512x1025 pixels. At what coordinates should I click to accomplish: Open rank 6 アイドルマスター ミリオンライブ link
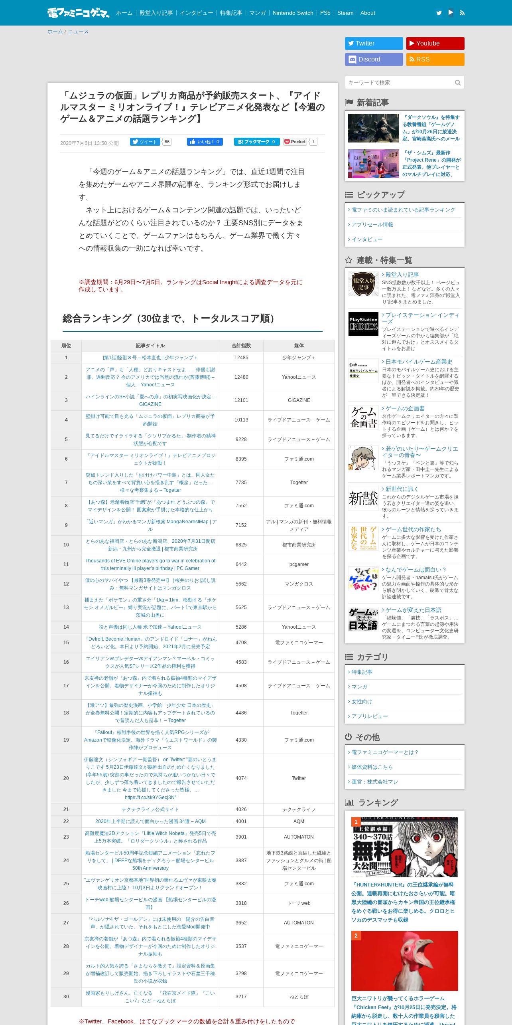150,459
